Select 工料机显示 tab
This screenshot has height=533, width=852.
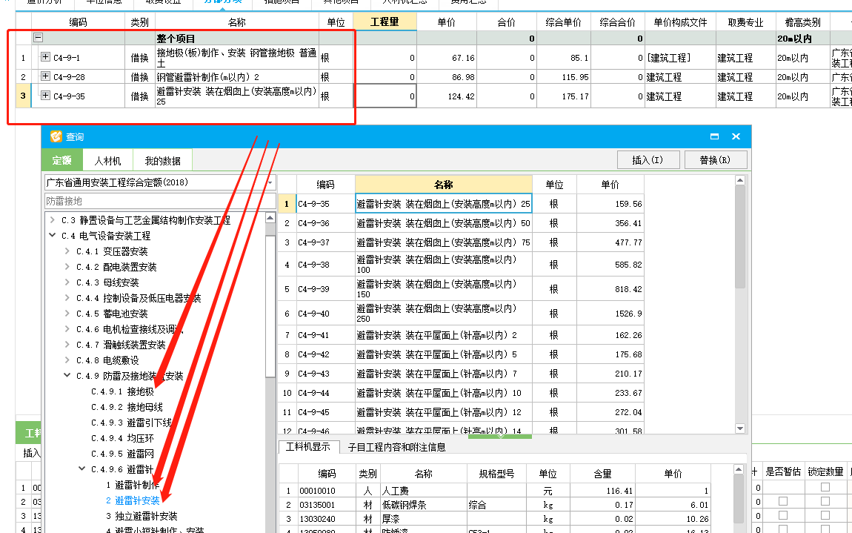(308, 446)
